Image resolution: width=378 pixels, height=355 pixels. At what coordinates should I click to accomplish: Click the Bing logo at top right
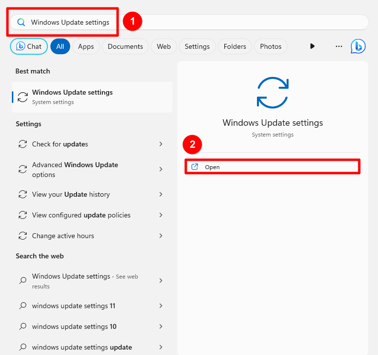pos(358,46)
